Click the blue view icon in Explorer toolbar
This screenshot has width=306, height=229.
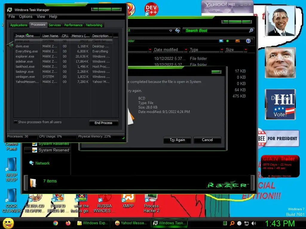tap(221, 41)
